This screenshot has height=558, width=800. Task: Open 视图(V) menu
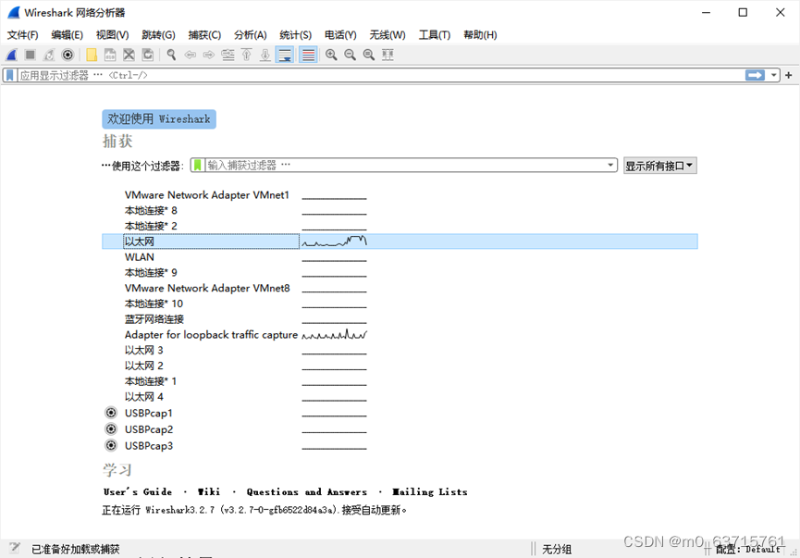coord(112,35)
